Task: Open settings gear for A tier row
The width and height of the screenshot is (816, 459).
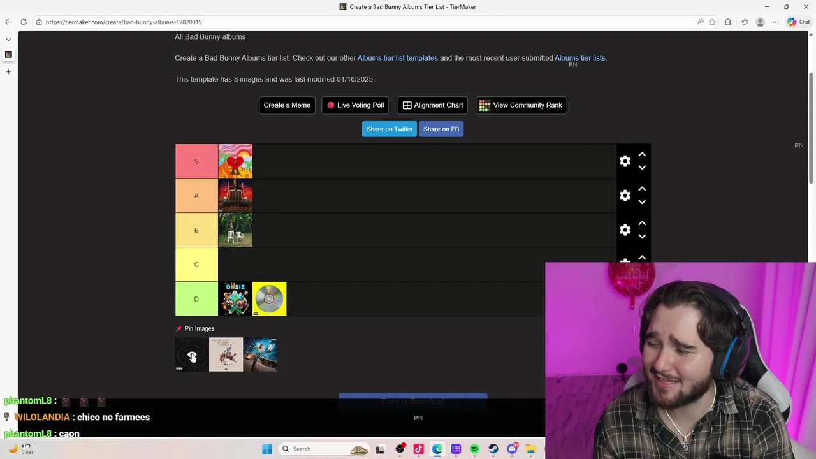Action: pos(625,196)
